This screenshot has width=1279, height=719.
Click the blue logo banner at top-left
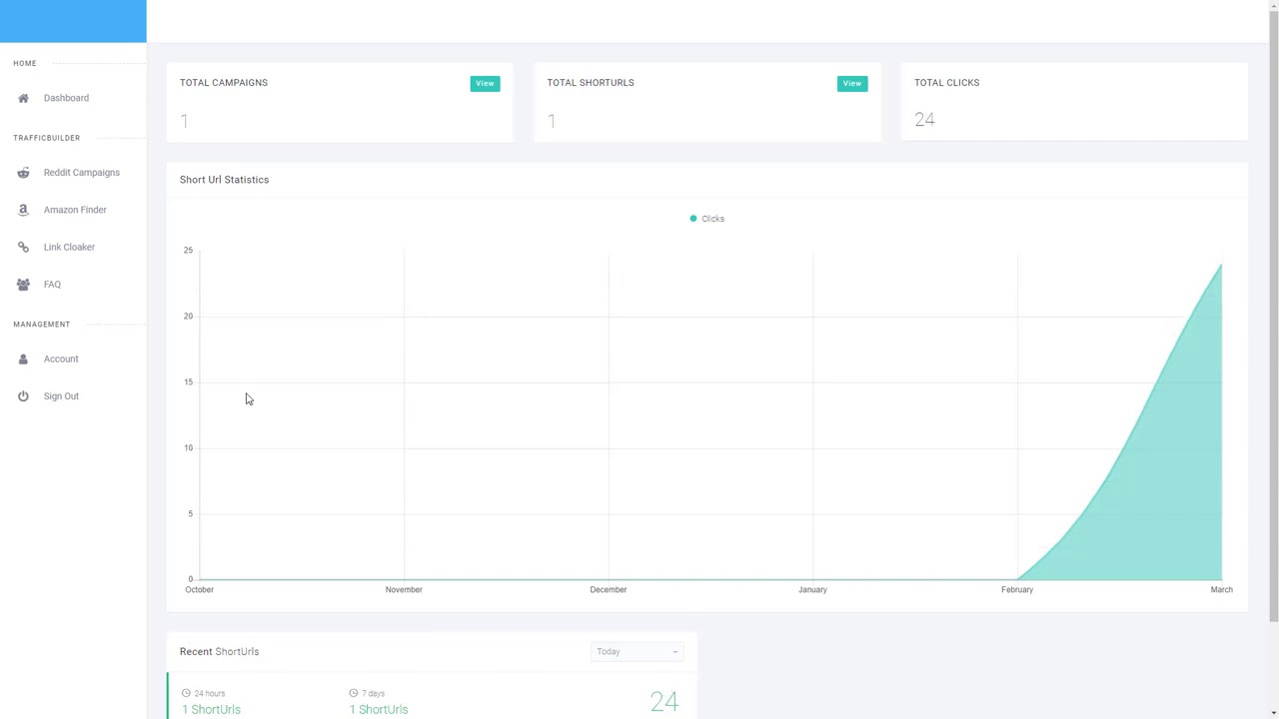click(x=73, y=21)
